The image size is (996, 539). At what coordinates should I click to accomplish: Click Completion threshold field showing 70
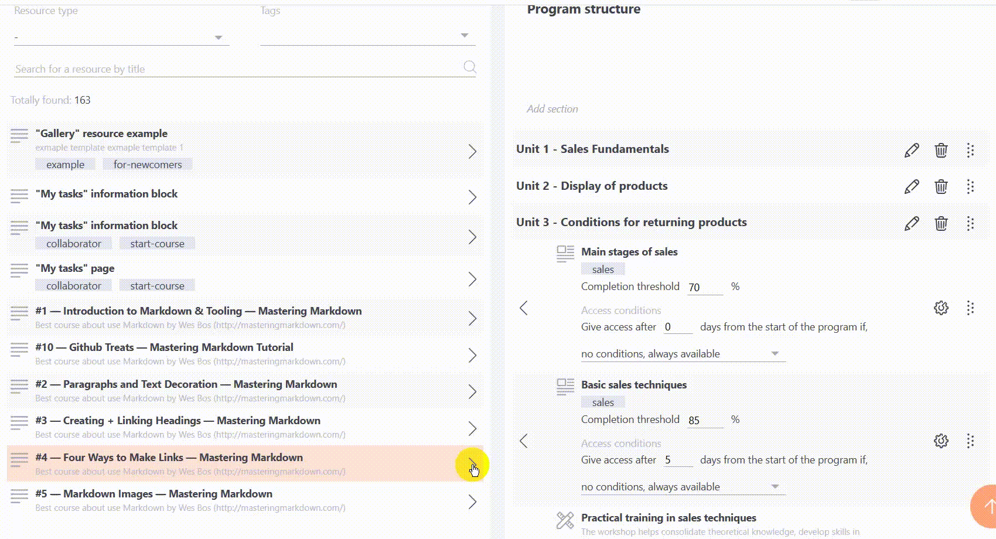coord(704,287)
